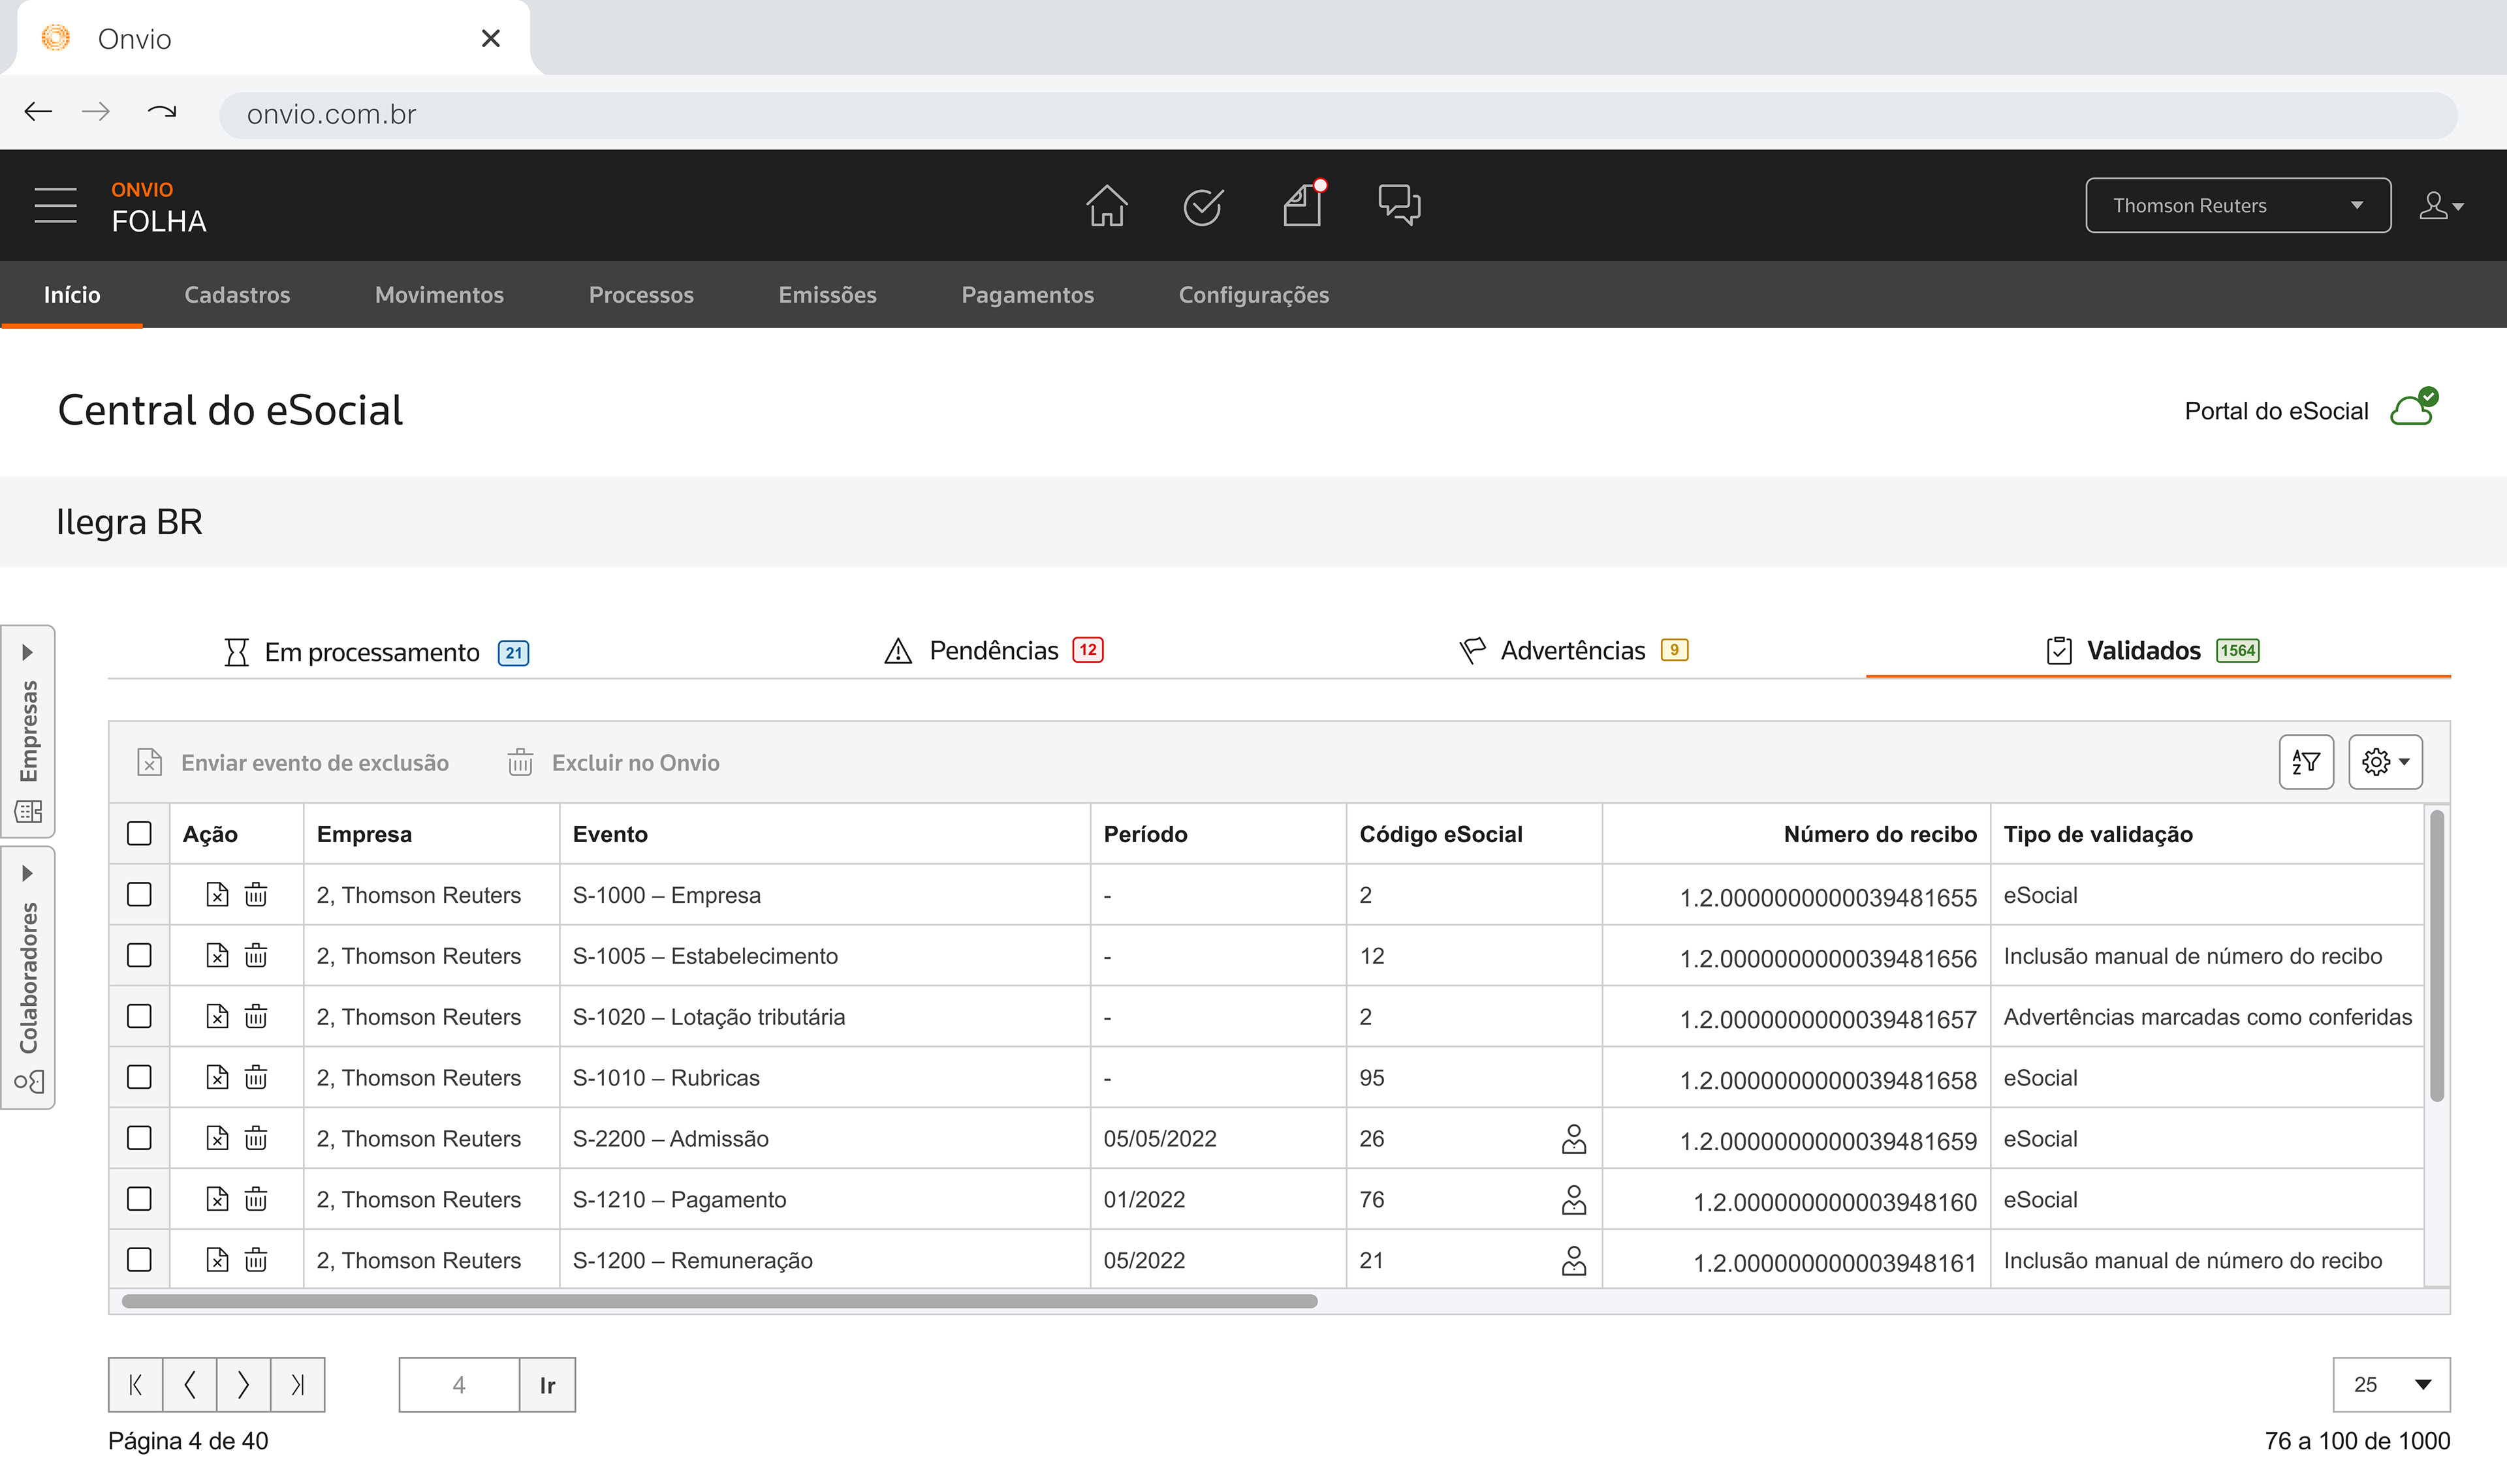2507x1484 pixels.
Task: Click trash icon for S-1000 Empresa row
Action: pos(256,894)
